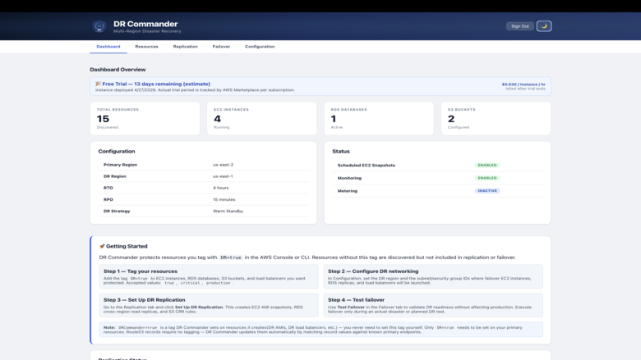Click the Primary Region value us-east-2
The image size is (641, 360).
point(223,165)
